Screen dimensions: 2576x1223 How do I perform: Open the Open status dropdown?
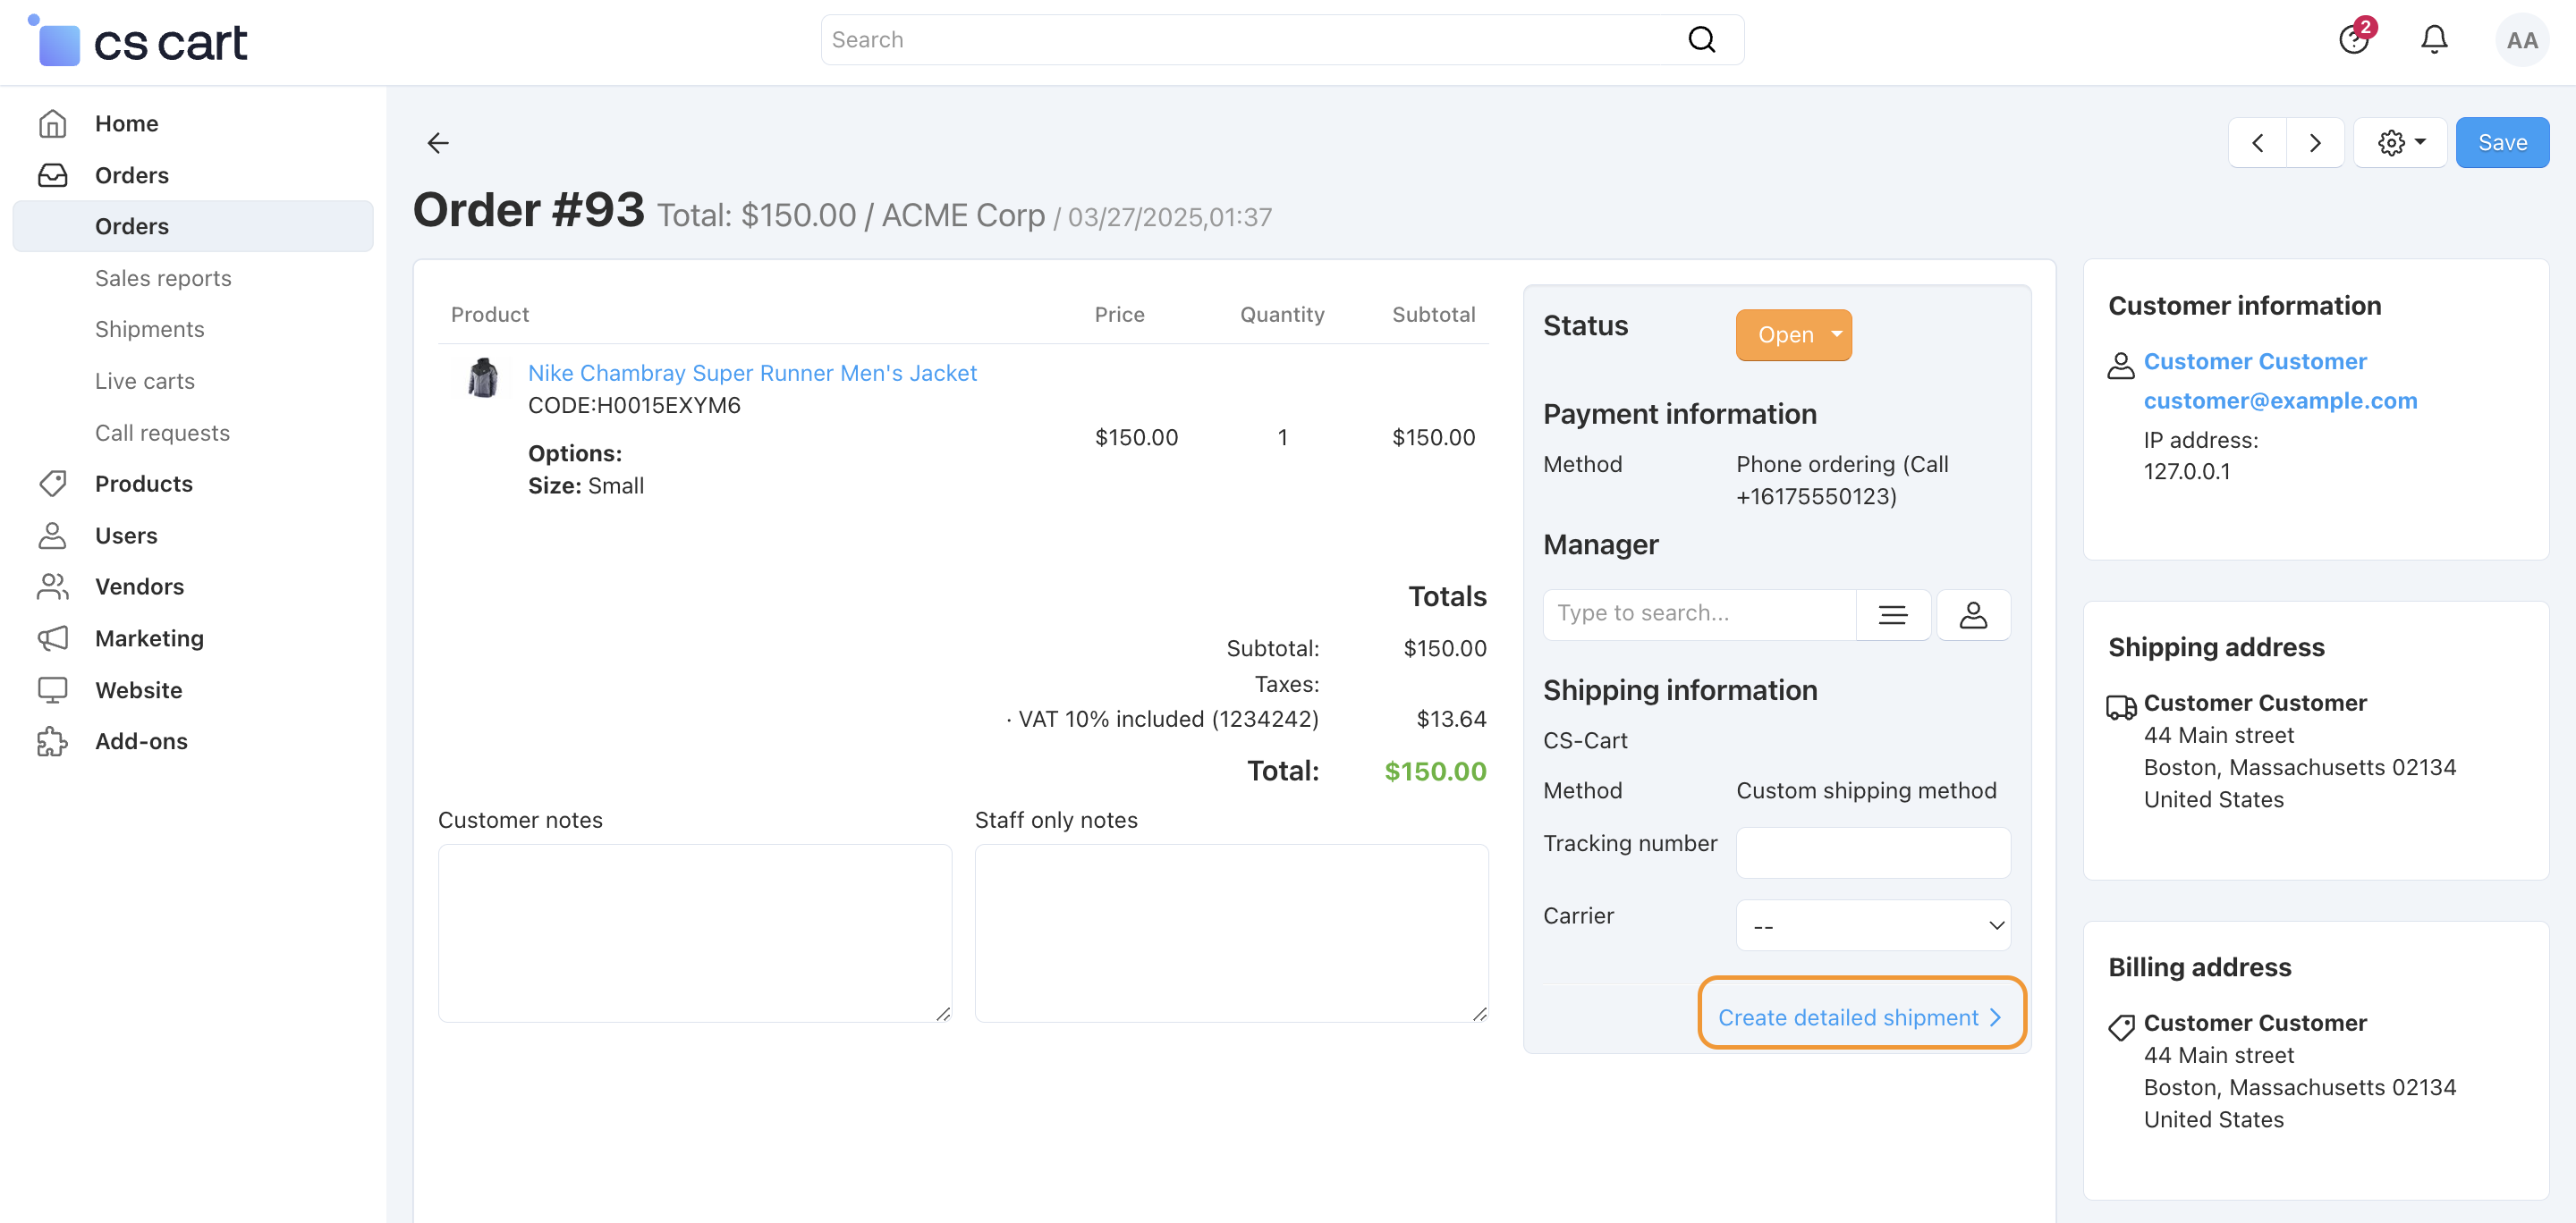coord(1794,334)
